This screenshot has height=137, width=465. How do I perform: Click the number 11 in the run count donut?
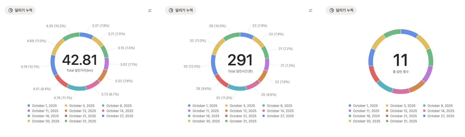click(400, 60)
